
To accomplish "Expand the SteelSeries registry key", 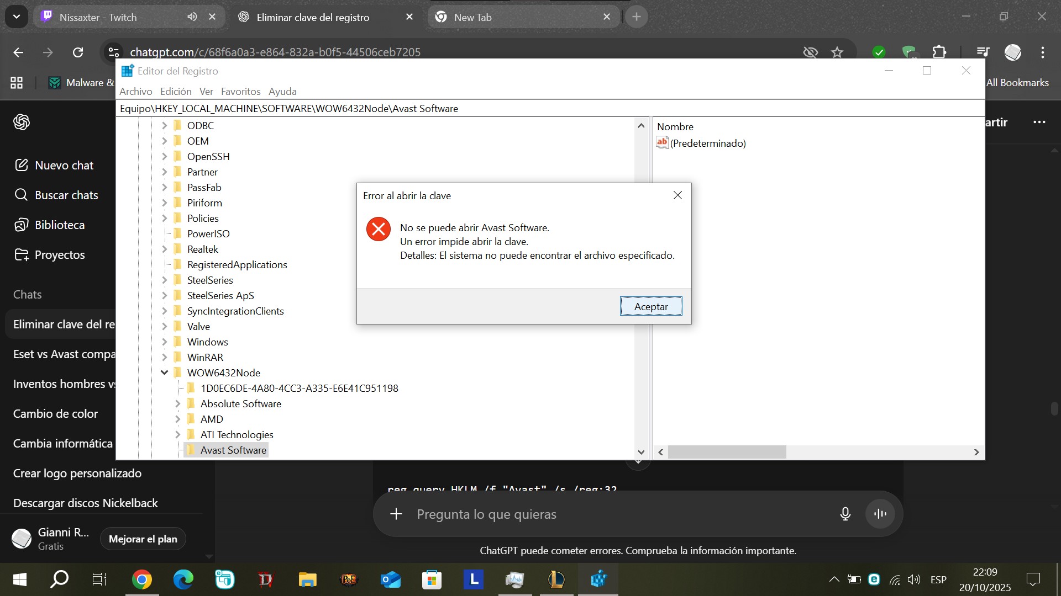I will click(164, 280).
